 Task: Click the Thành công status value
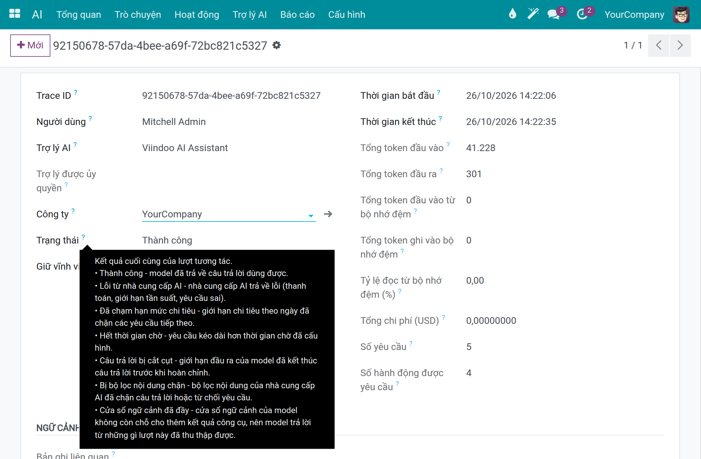pos(167,240)
